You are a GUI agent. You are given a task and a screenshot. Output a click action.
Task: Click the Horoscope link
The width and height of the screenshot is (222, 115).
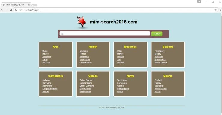click(122, 83)
